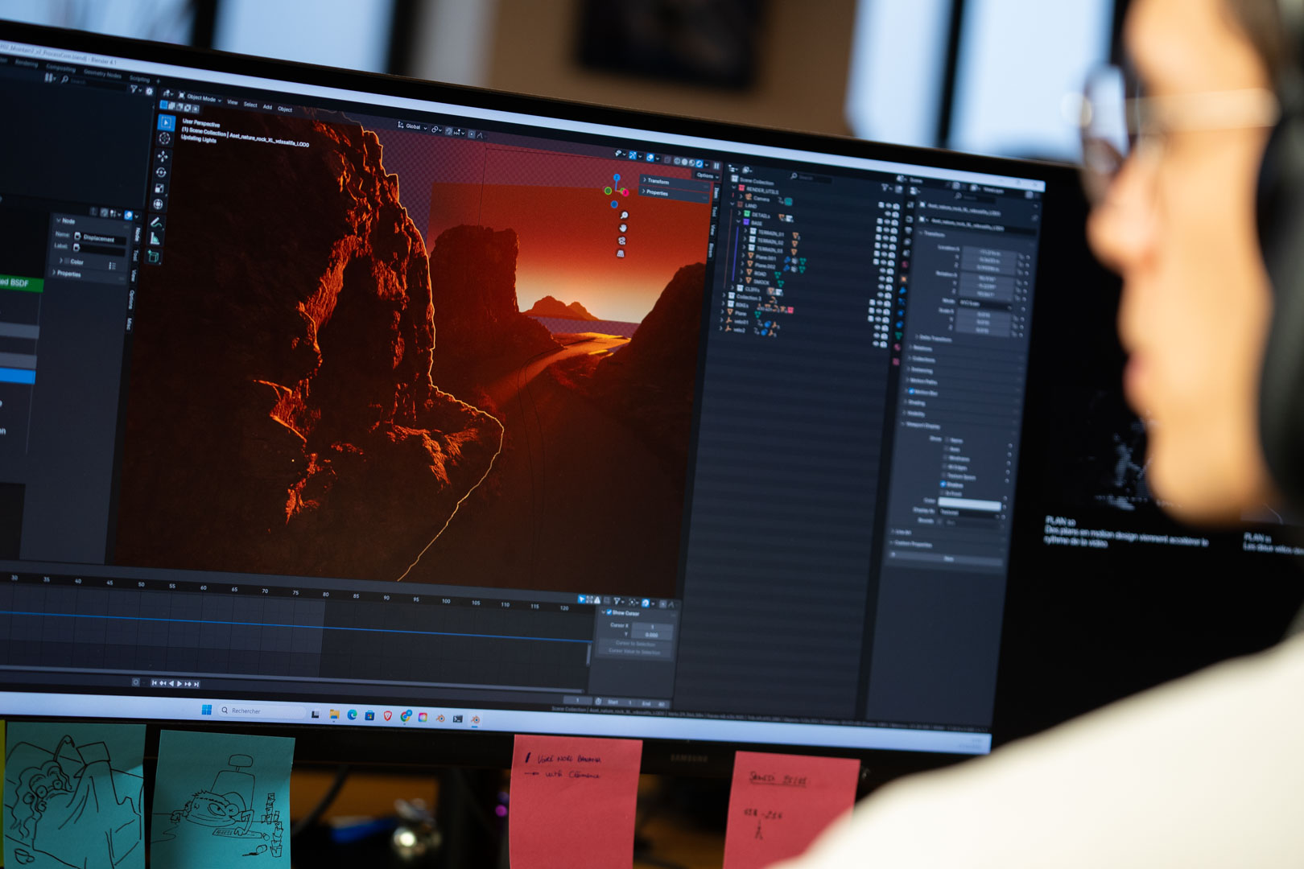1304x869 pixels.
Task: Select the Measure tool in viewport toolbar
Action: click(155, 238)
